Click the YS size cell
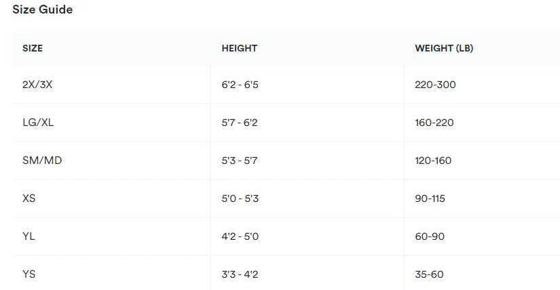The height and width of the screenshot is (290, 560). 29,274
